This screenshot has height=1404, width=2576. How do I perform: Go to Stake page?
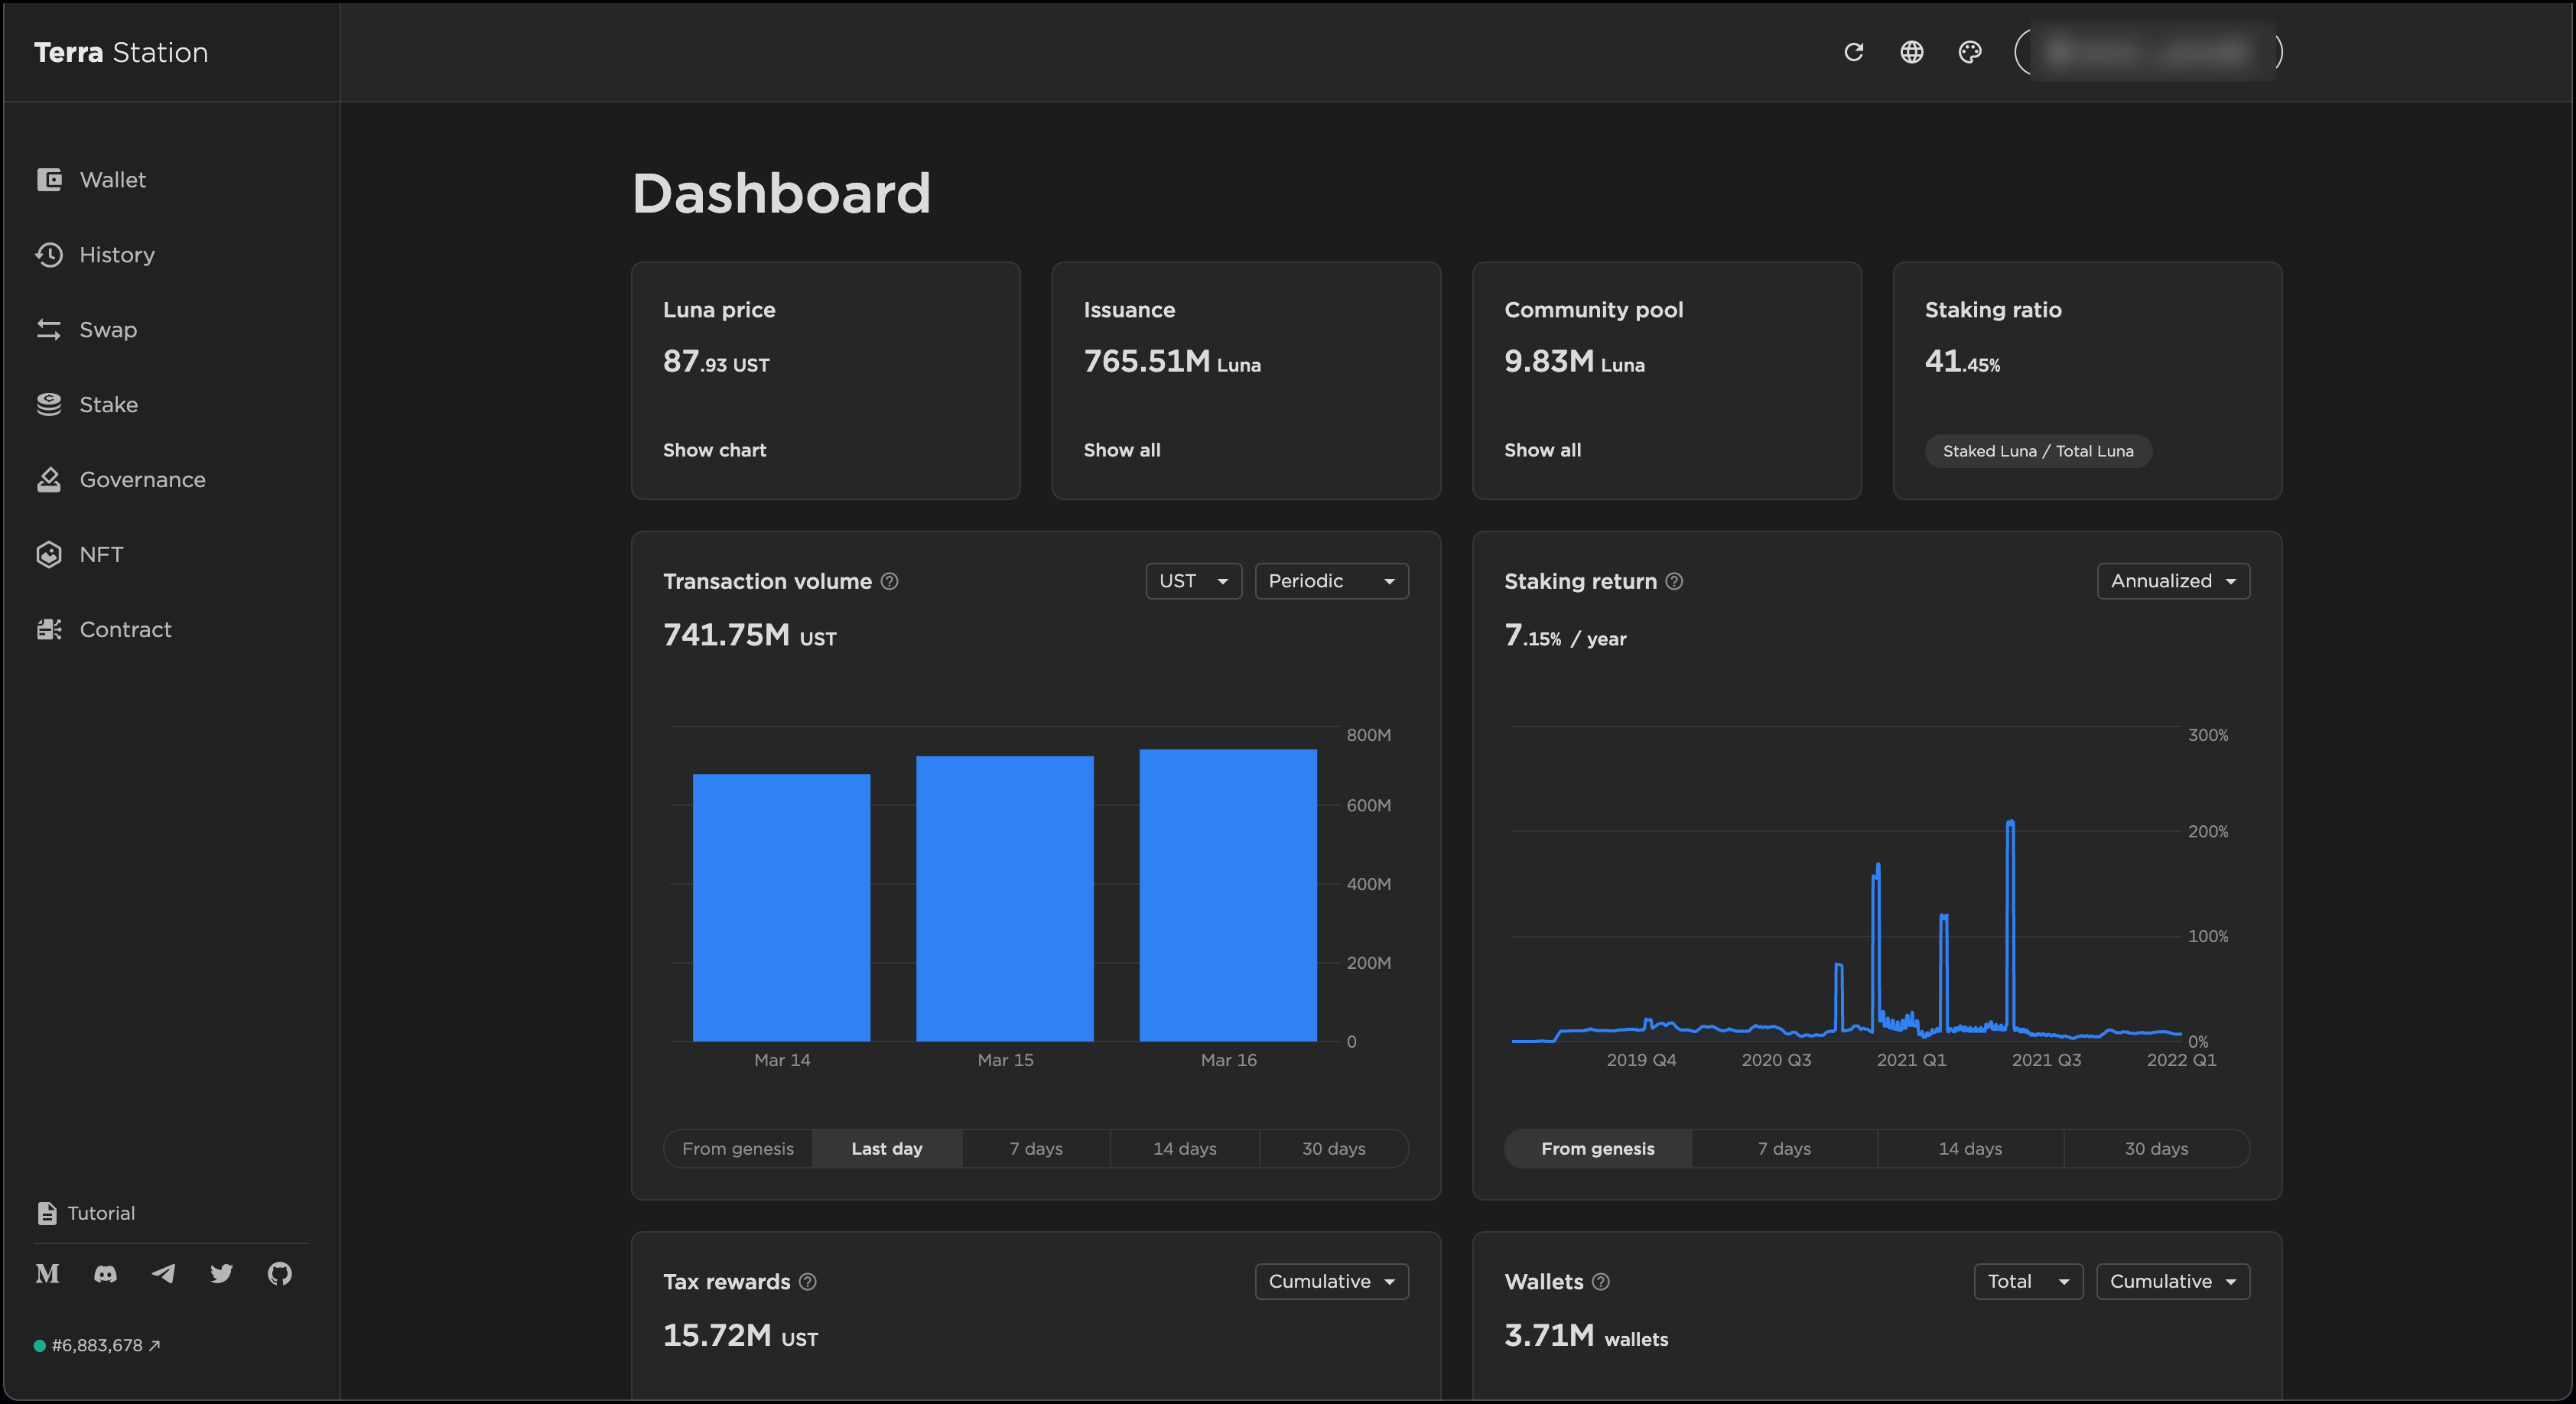(x=109, y=404)
